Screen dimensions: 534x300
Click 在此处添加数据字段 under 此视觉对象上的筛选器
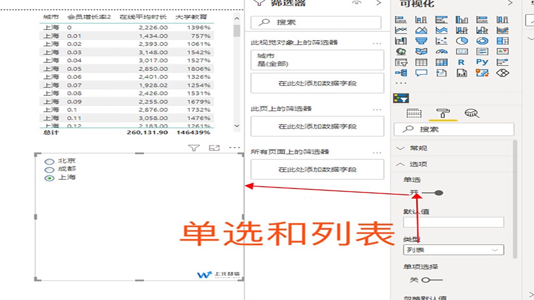(x=317, y=83)
